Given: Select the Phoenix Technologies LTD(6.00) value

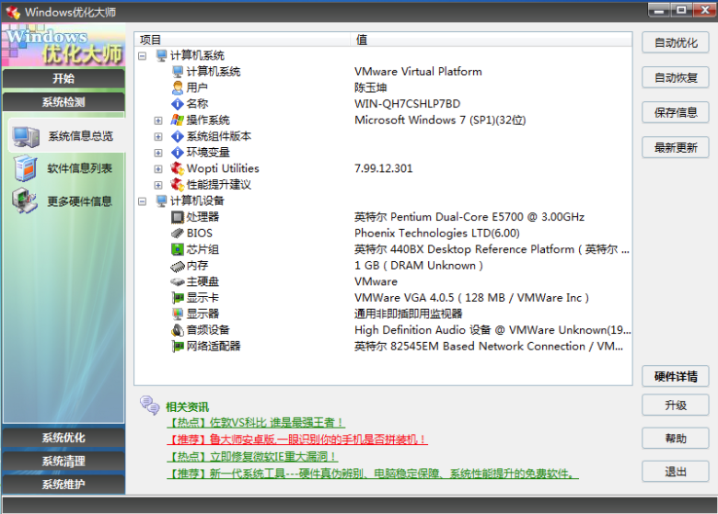Looking at the screenshot, I should [437, 234].
